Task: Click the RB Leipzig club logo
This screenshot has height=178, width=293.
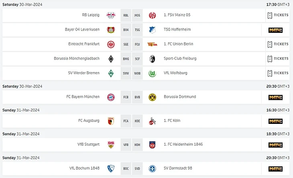Action: [x=111, y=15]
